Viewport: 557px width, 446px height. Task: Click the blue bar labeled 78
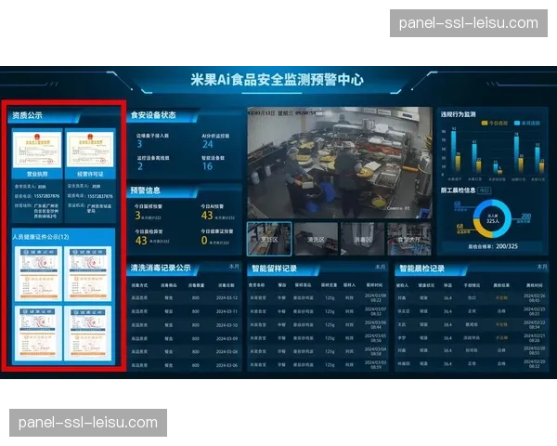tap(516, 154)
